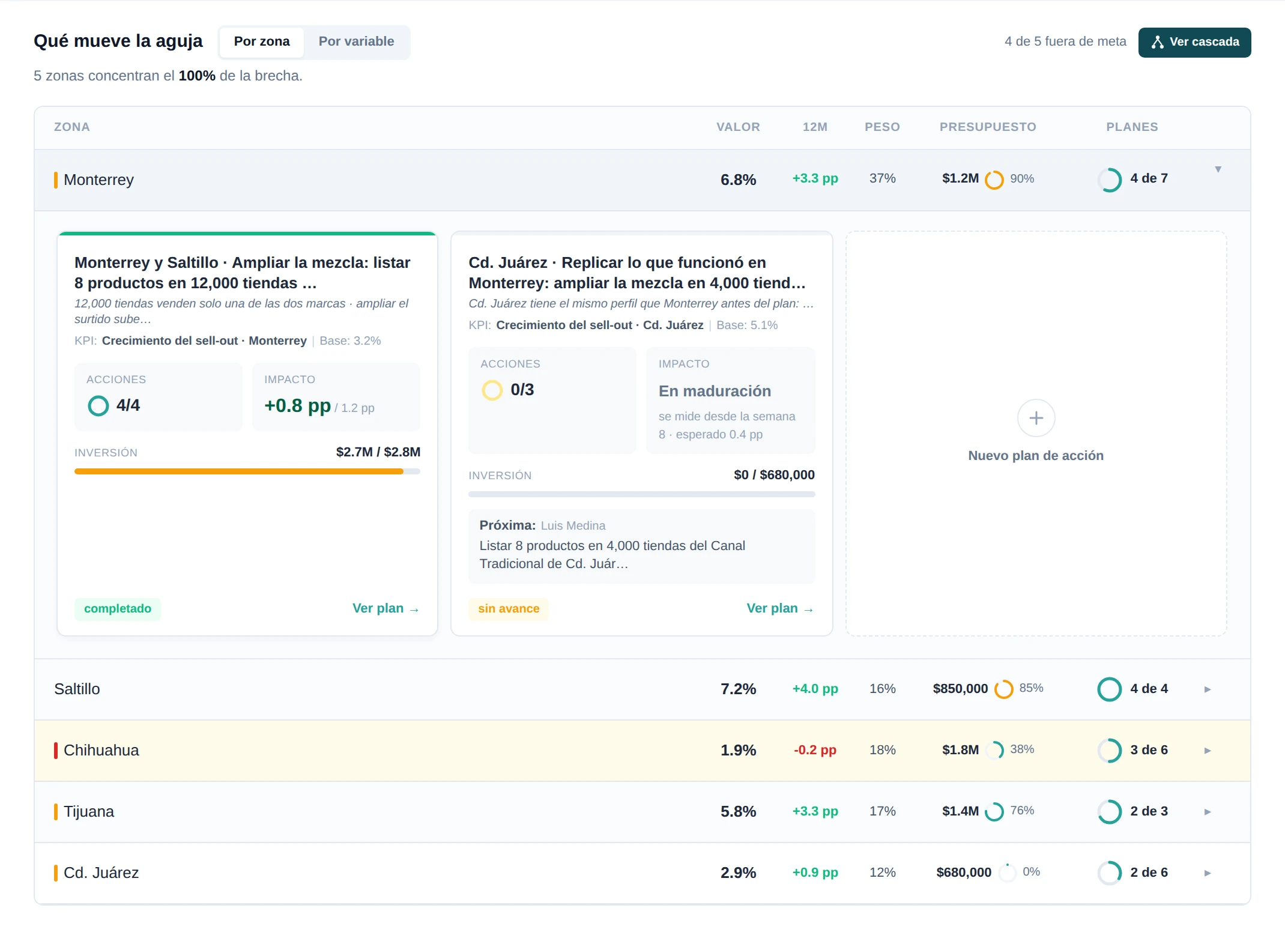Click Nuevo plan de acción label
The image size is (1285, 944).
1036,455
